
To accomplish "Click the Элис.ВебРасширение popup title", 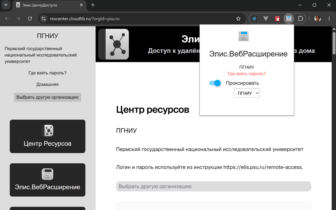I will 248,54.
